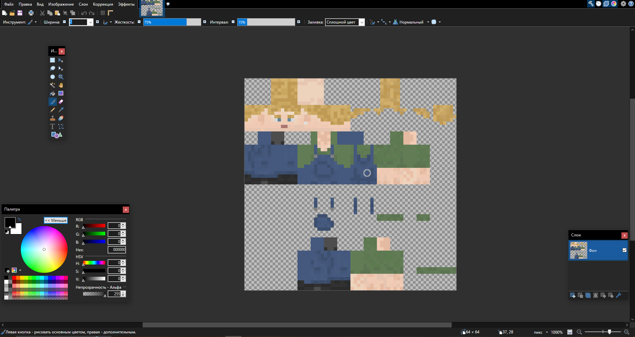This screenshot has width=635, height=337.
Task: Select the Color Picker eyedropper tool
Action: point(61,110)
